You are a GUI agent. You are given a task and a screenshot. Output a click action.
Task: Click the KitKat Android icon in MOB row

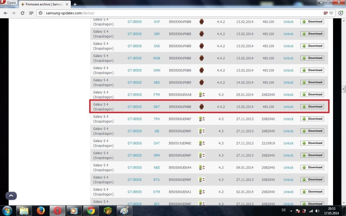click(x=201, y=58)
